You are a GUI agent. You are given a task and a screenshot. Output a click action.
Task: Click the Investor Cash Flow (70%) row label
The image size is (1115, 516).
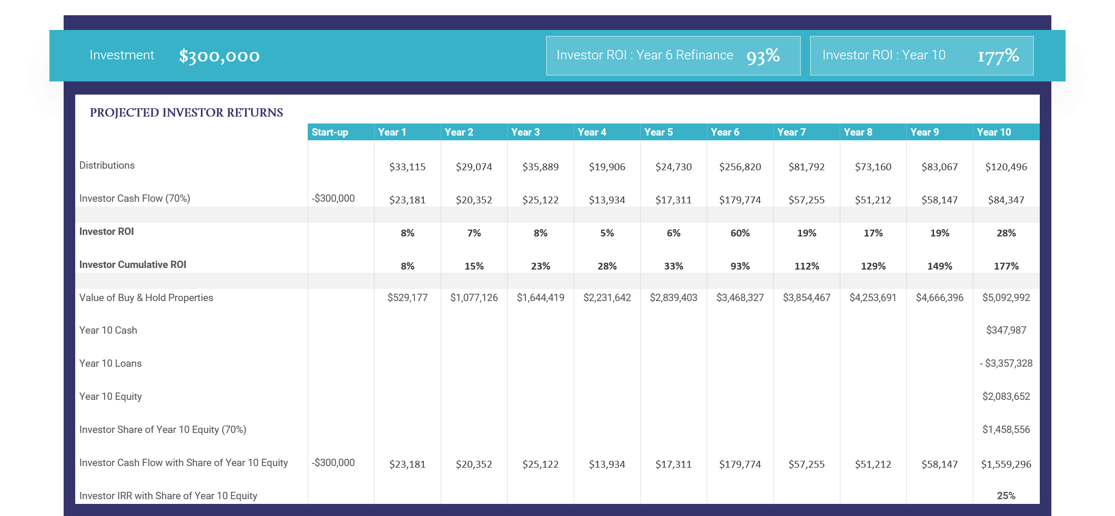tap(135, 199)
